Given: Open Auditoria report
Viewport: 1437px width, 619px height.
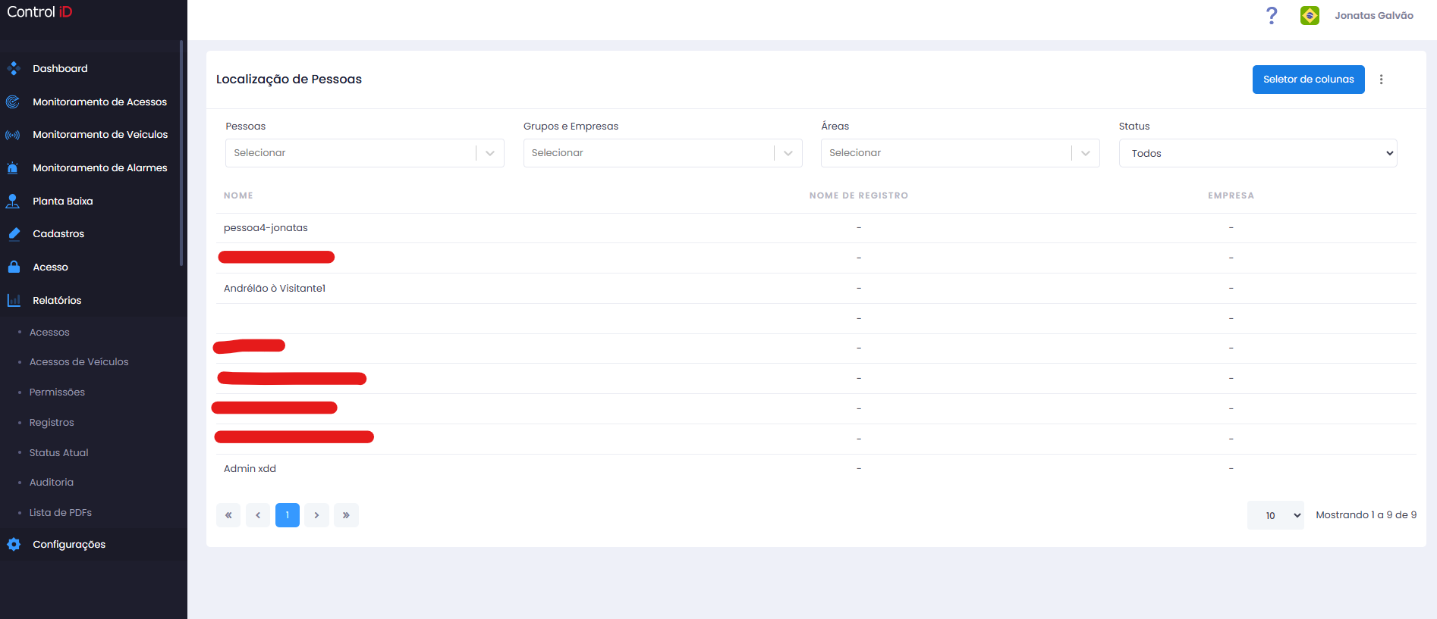Looking at the screenshot, I should point(52,482).
